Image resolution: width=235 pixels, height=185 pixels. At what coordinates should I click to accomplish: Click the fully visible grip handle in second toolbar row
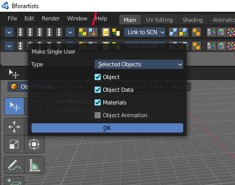click(20, 46)
